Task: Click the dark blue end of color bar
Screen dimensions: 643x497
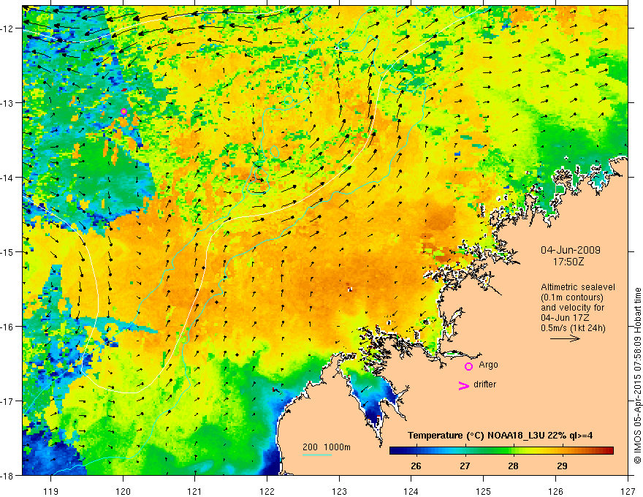Action: click(395, 451)
